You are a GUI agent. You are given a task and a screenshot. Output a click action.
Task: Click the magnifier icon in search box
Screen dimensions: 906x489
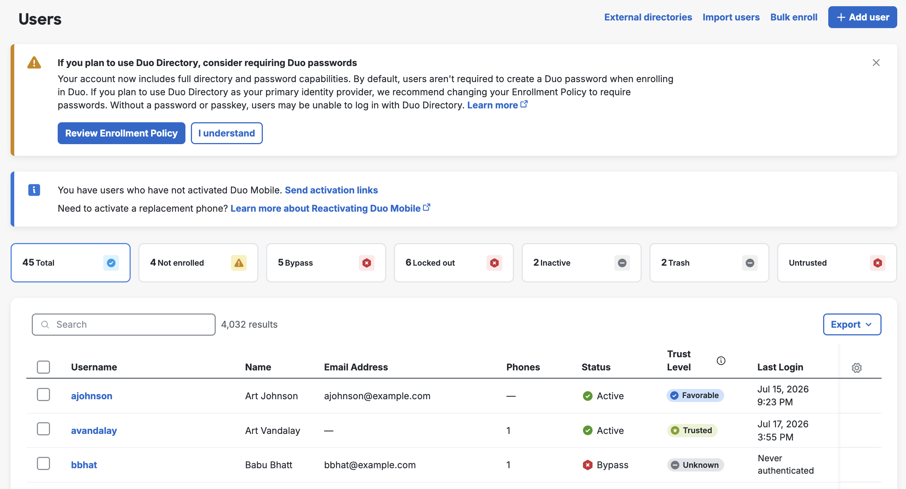pos(45,324)
